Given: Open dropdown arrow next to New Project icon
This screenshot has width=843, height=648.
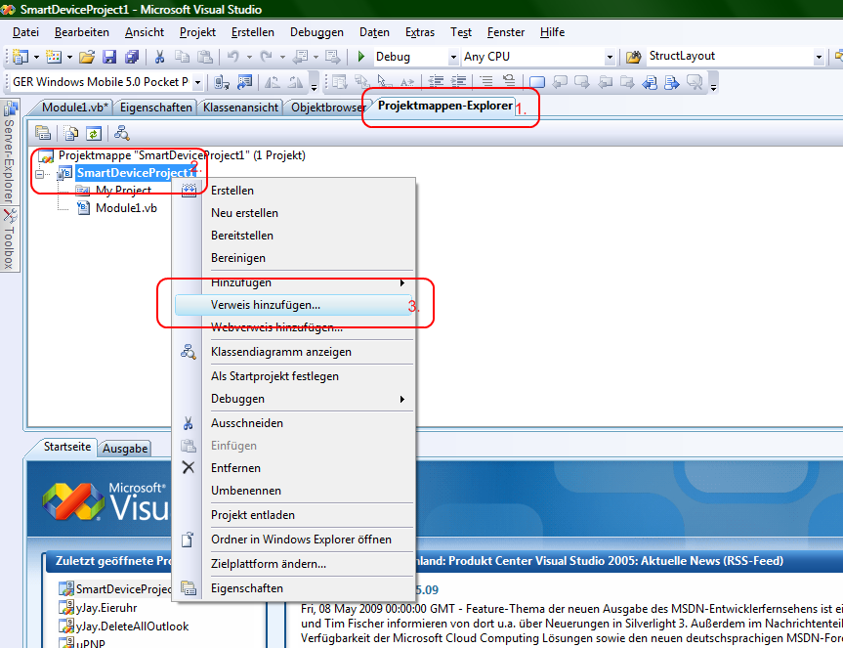Looking at the screenshot, I should [x=36, y=57].
